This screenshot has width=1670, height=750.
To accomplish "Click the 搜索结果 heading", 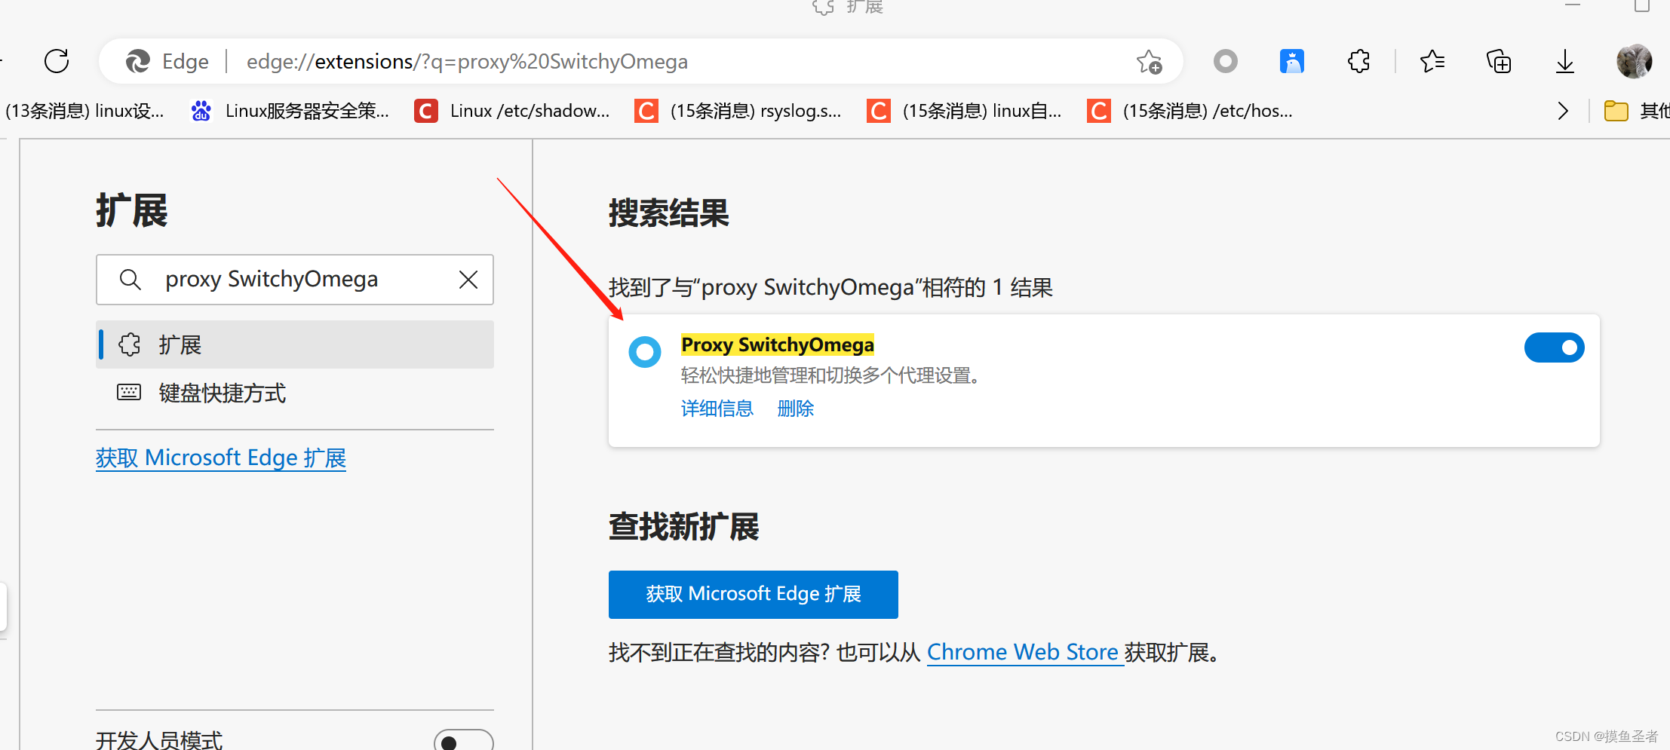I will [x=668, y=213].
